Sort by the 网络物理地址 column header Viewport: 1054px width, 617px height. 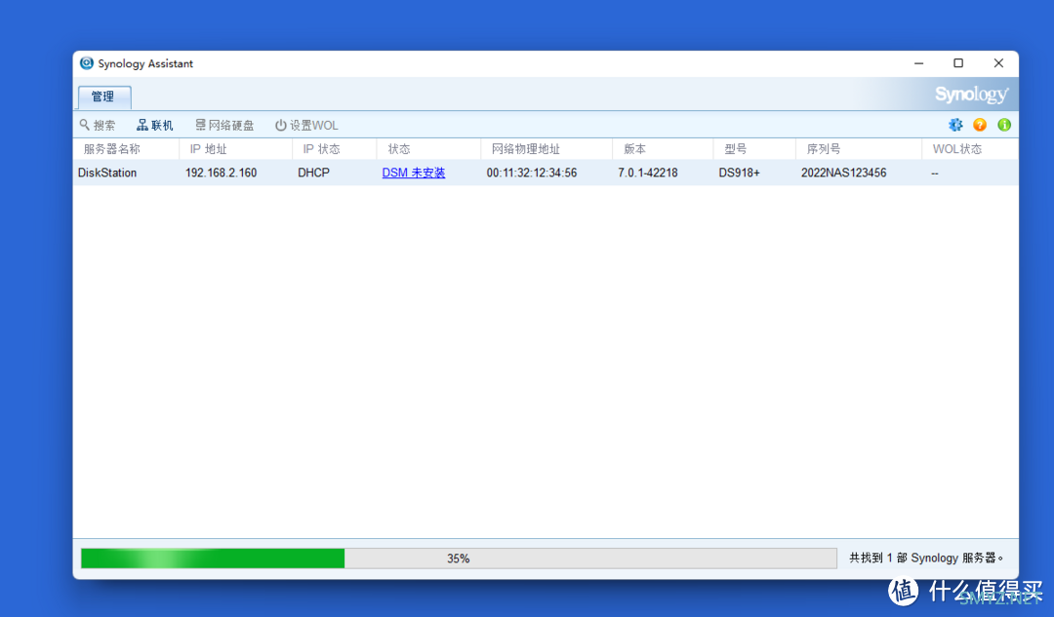coord(547,149)
